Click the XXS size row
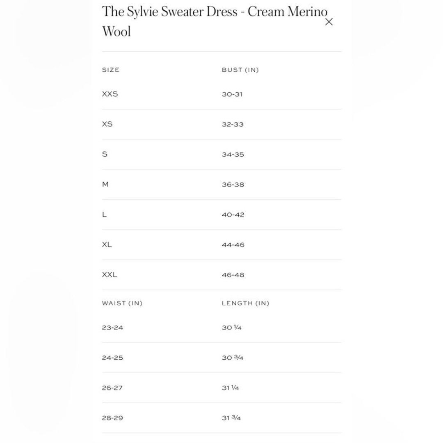 click(x=221, y=94)
